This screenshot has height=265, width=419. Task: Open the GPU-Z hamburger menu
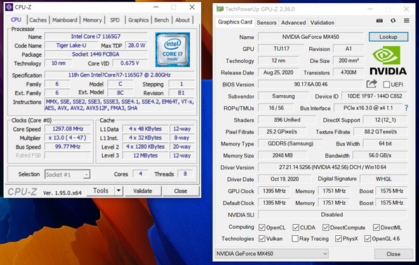click(406, 20)
